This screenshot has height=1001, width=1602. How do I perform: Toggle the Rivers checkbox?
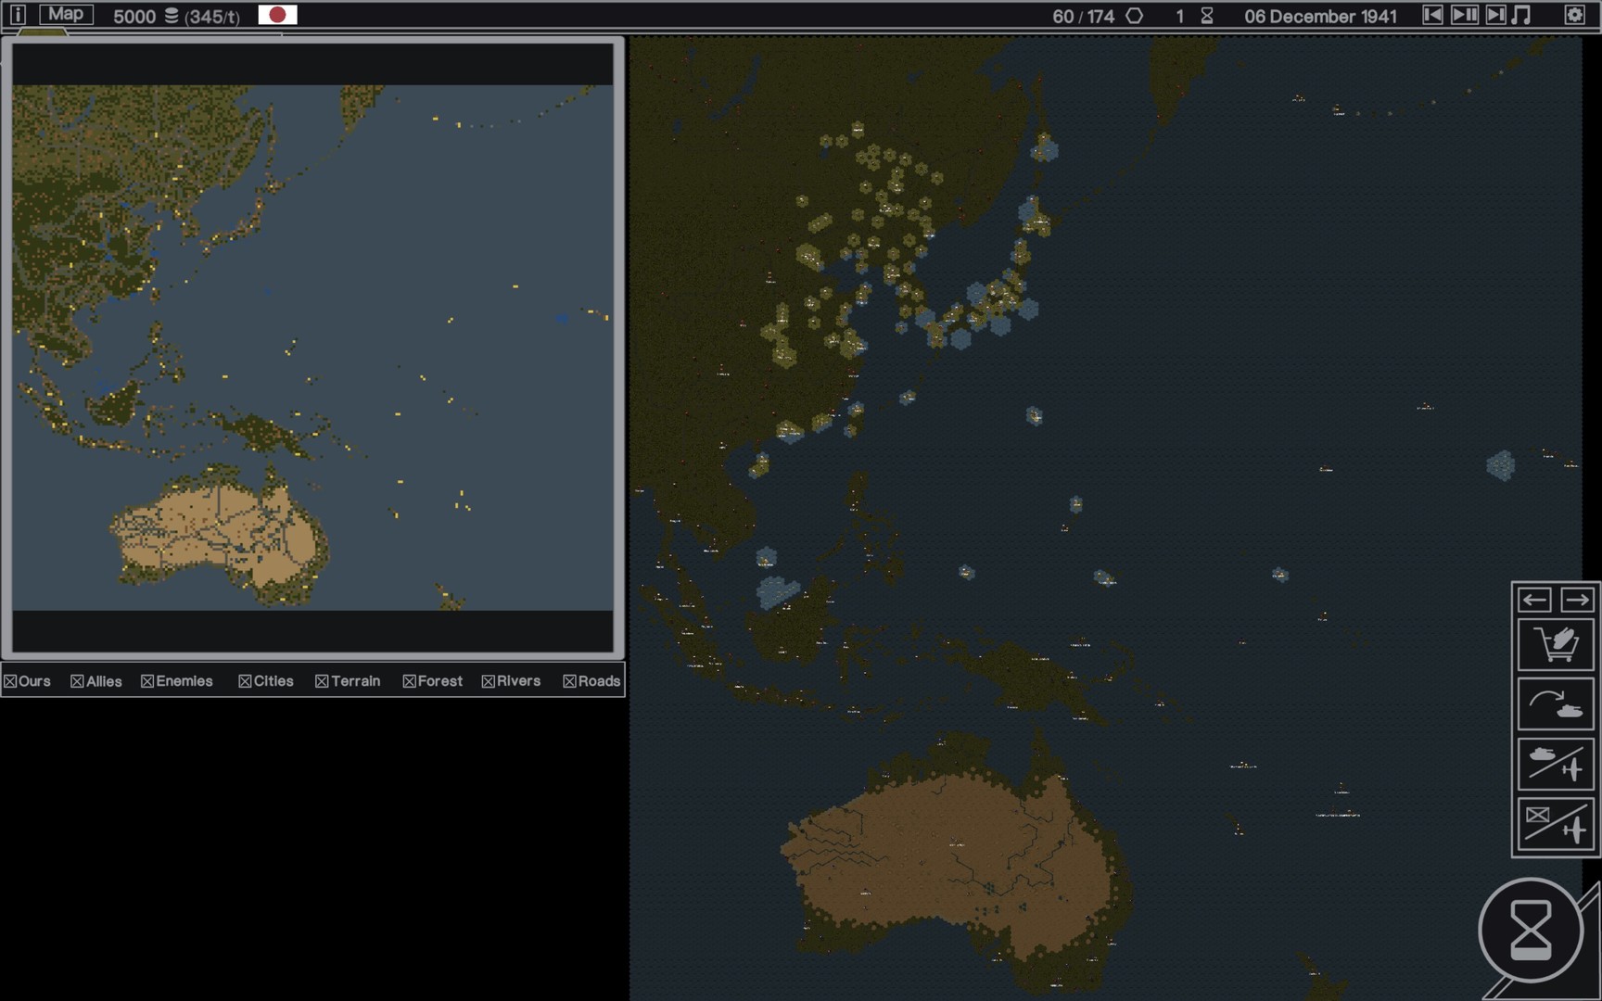(x=488, y=681)
